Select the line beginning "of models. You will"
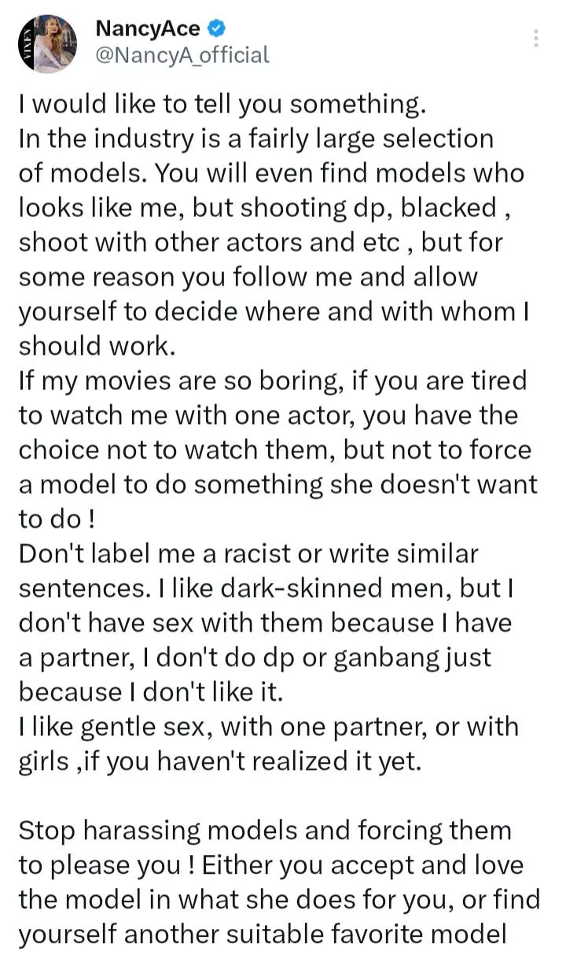The height and width of the screenshot is (962, 566). click(x=271, y=173)
